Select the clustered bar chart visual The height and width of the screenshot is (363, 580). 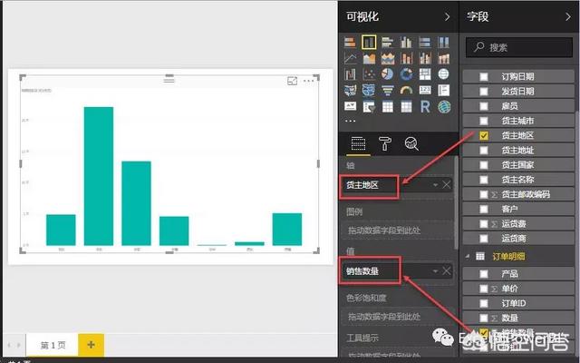(x=387, y=43)
